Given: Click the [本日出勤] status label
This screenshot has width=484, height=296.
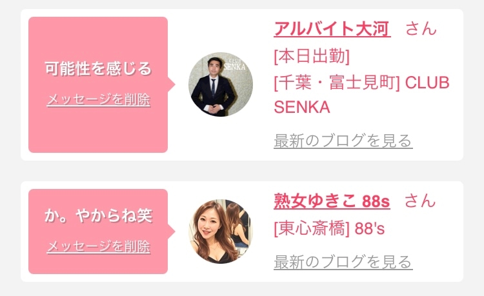Looking at the screenshot, I should pyautogui.click(x=312, y=56).
